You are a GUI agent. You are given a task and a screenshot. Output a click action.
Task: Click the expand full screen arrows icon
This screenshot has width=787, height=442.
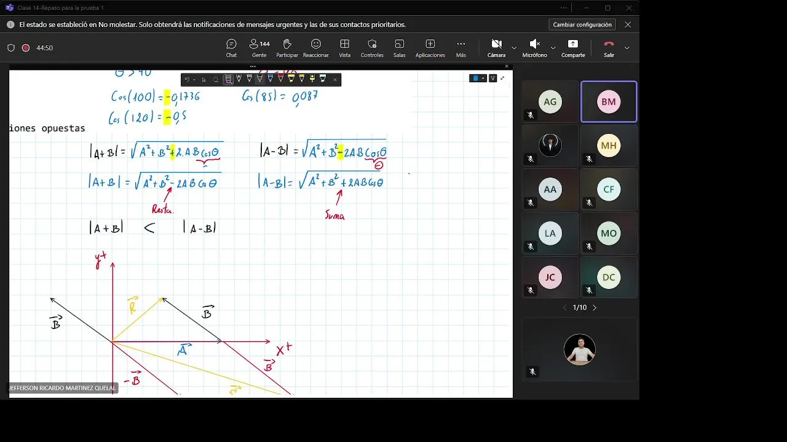(502, 78)
